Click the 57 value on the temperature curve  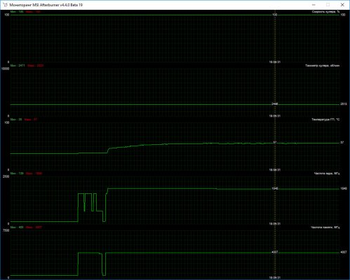pyautogui.click(x=275, y=142)
